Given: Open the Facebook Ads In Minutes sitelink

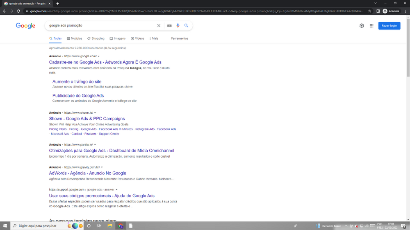Looking at the screenshot, I should click(x=116, y=129).
